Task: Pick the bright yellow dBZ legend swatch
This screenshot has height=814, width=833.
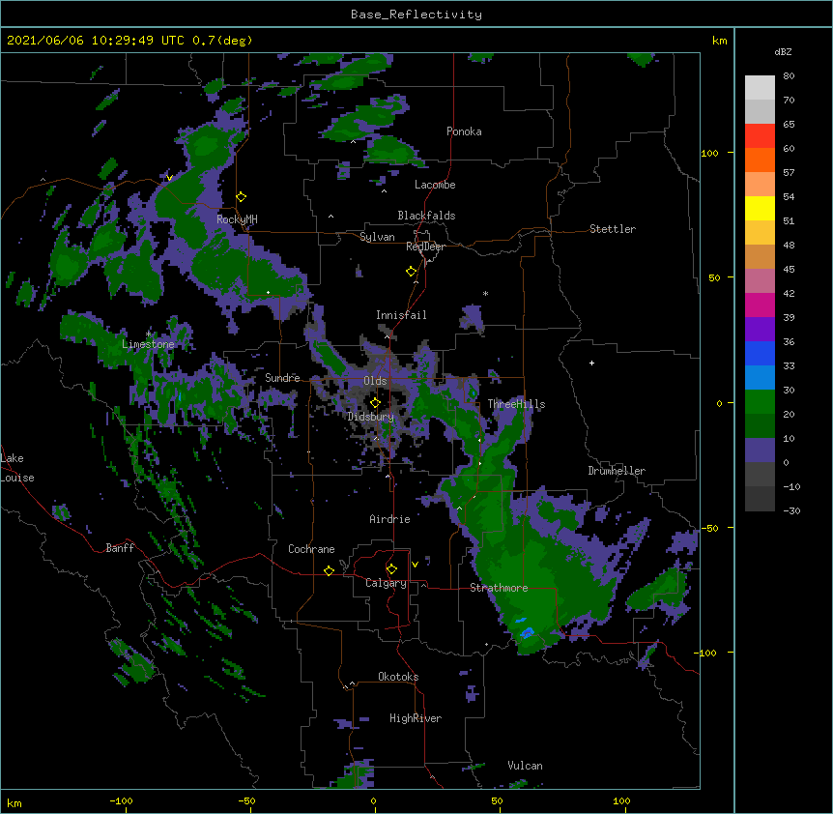Action: tap(760, 208)
